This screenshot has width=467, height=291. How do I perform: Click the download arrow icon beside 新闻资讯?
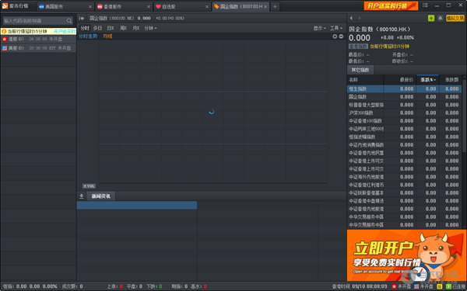[x=81, y=196]
